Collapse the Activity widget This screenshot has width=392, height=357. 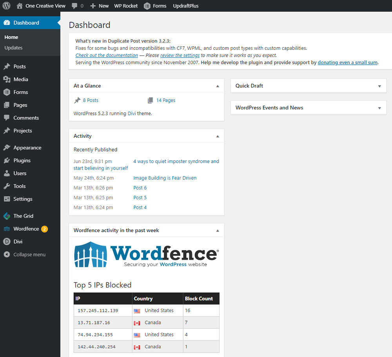coord(218,137)
